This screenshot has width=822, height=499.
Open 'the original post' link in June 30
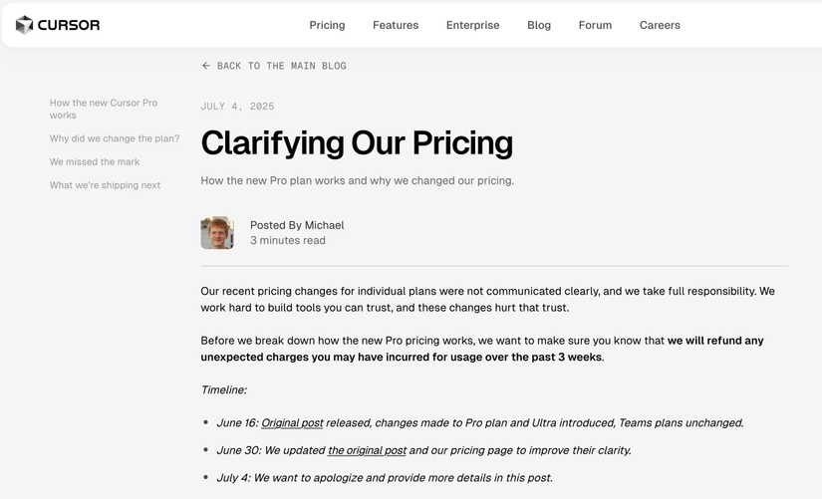(x=367, y=450)
